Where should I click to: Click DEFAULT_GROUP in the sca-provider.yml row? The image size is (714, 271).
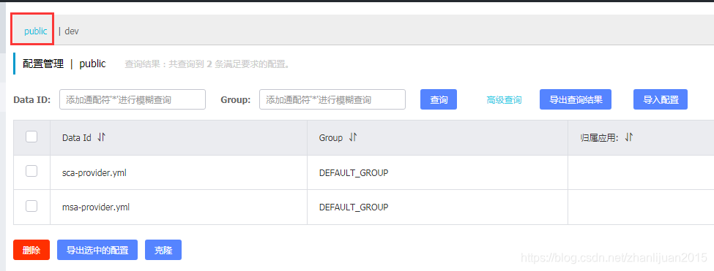[354, 172]
